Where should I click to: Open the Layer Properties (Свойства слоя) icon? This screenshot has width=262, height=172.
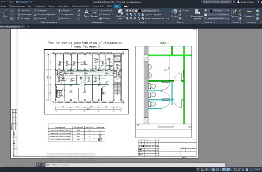click(x=120, y=14)
